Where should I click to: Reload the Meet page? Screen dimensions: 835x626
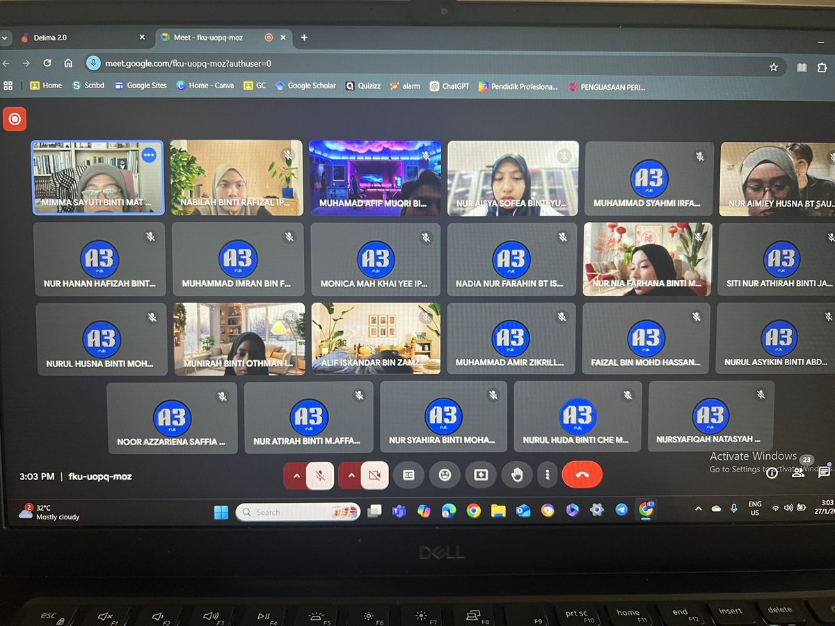[x=47, y=63]
